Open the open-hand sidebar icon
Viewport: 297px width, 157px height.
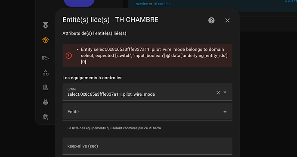[46, 58]
